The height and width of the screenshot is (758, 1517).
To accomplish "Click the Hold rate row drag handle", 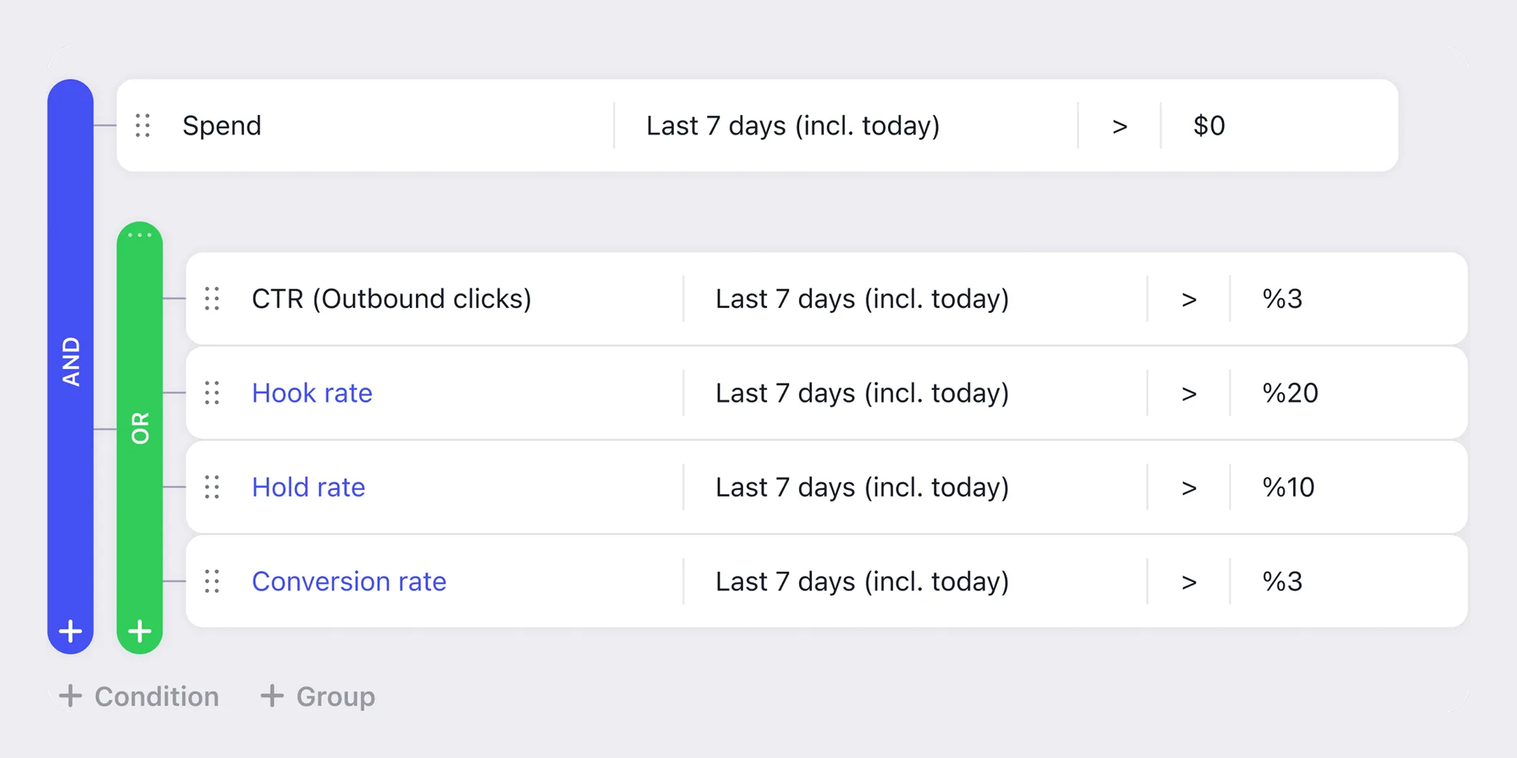I will click(212, 487).
